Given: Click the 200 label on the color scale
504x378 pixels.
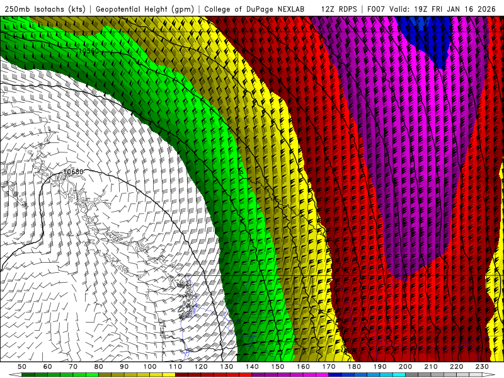Looking at the screenshot, I should pos(405,367).
